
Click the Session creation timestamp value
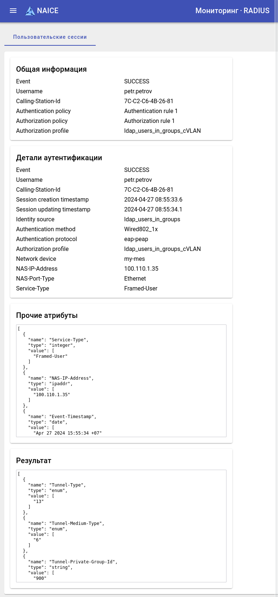153,199
